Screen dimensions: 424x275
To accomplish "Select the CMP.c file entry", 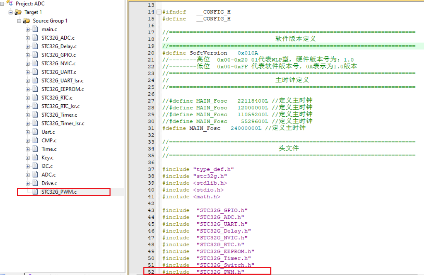I will click(49, 141).
